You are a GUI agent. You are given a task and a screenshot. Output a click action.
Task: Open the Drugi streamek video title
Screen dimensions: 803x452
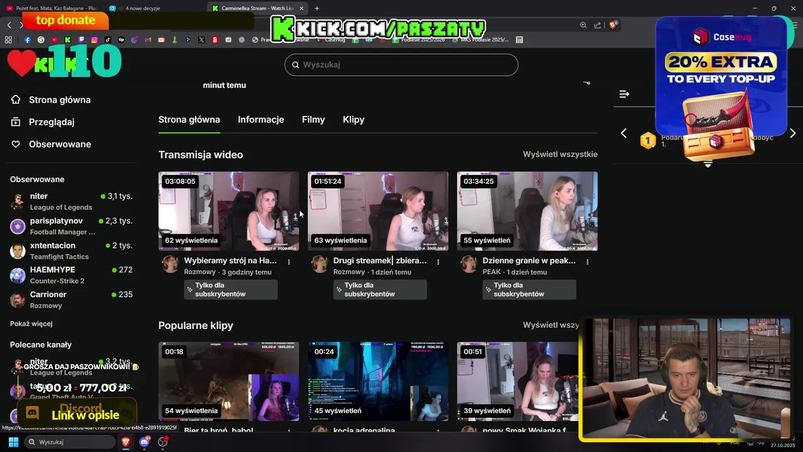tap(380, 261)
